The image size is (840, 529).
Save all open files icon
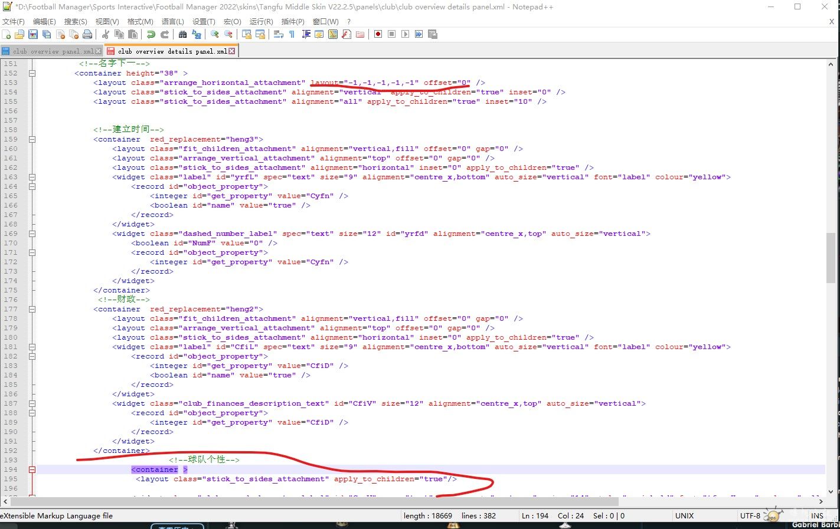(47, 34)
